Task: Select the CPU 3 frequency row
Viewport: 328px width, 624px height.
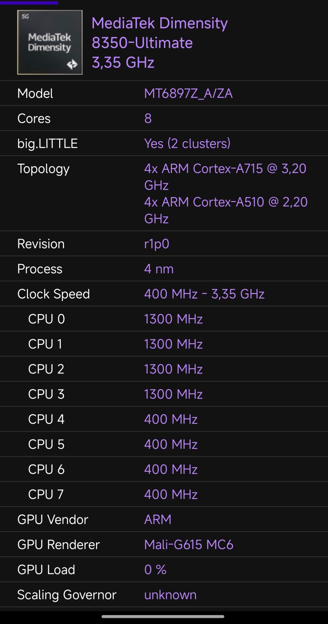Action: tap(164, 394)
